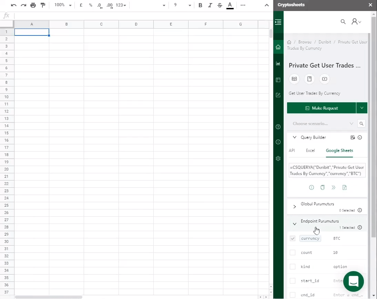Viewport: 377px width, 299px height.
Task: Expand the Global Parameters section
Action: coord(295,207)
